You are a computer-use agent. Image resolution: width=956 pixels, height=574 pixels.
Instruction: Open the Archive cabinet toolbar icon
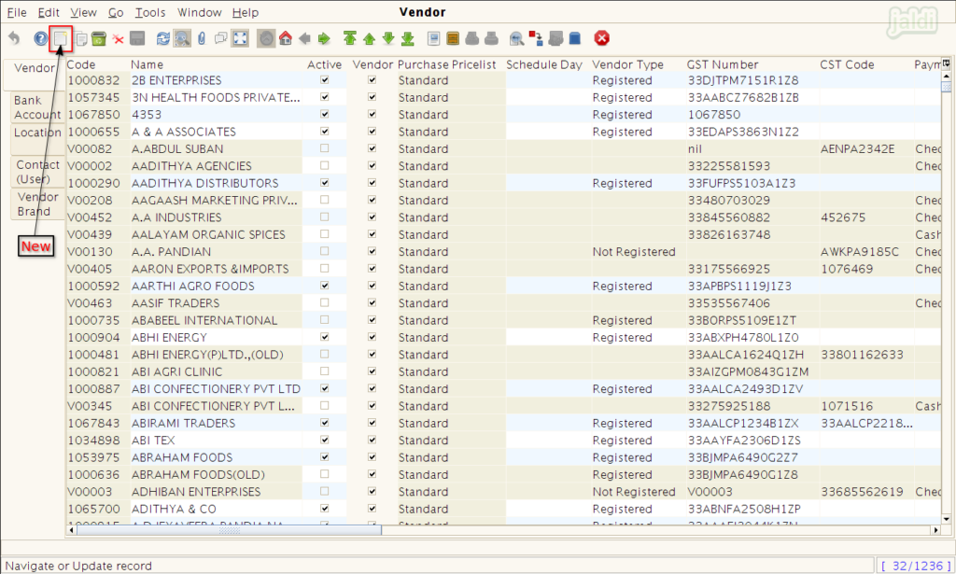pyautogui.click(x=452, y=39)
